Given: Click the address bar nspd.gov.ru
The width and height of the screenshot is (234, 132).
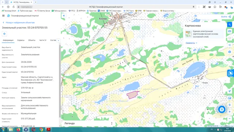Looking at the screenshot, I should [x=26, y=7].
